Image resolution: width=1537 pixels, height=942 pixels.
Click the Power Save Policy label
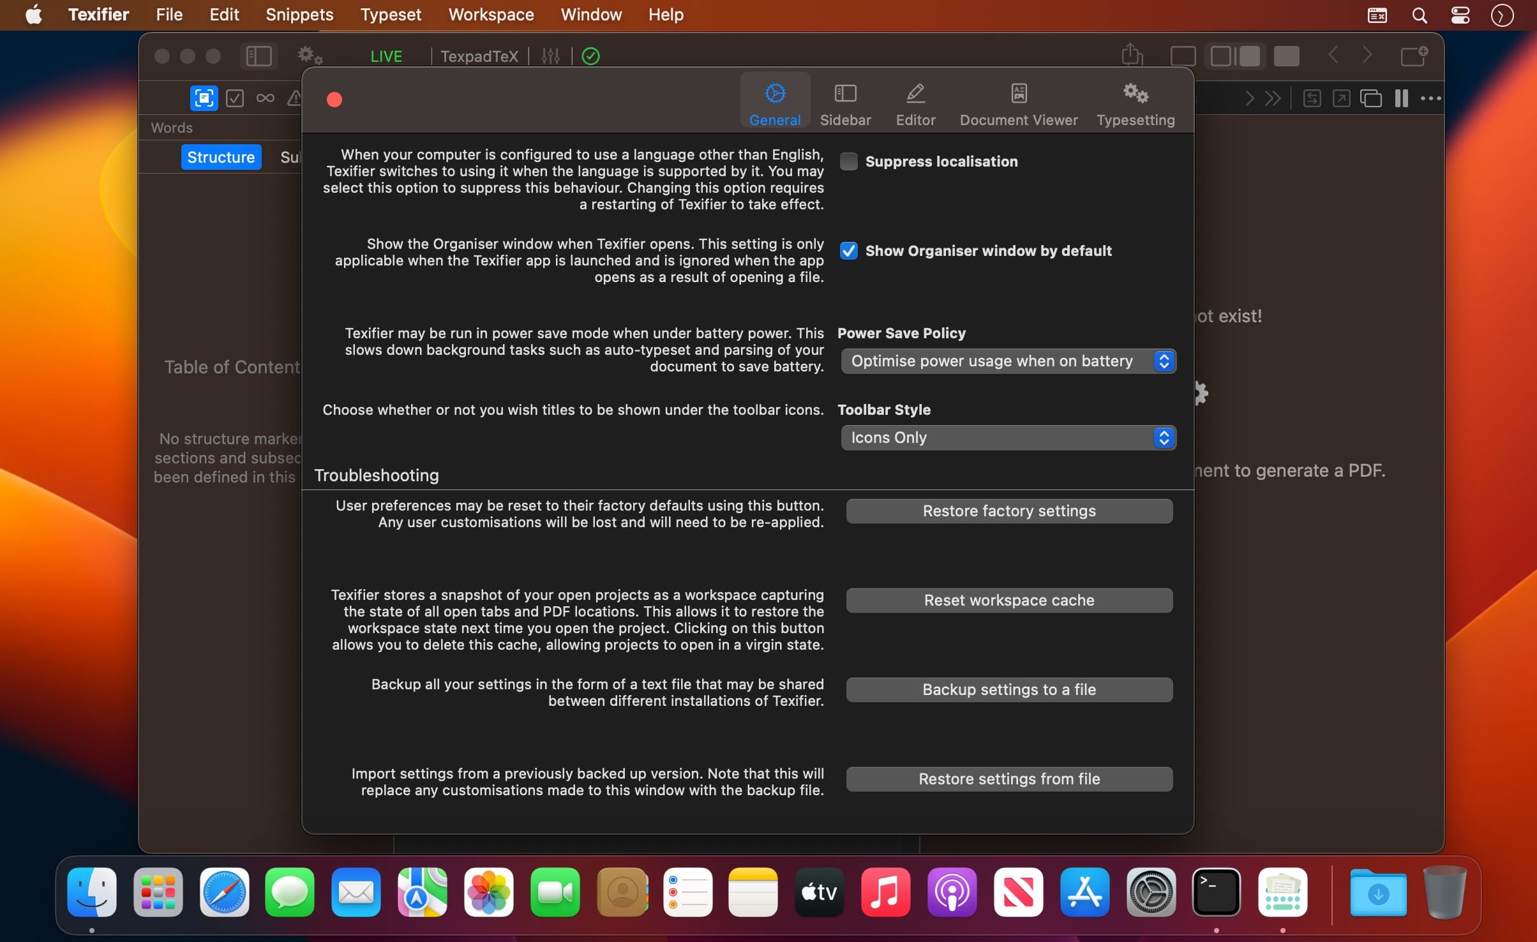point(901,333)
